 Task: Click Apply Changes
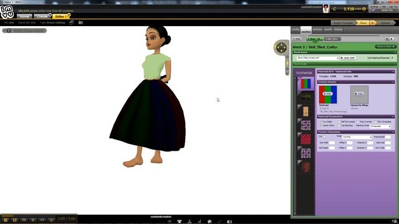pyautogui.click(x=343, y=23)
